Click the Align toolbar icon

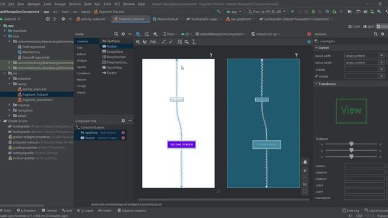(x=187, y=42)
